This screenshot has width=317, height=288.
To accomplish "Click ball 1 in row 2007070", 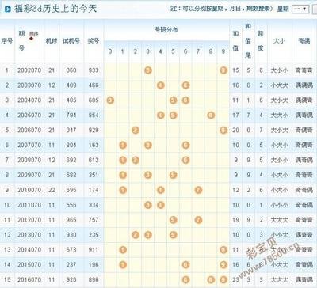I will pos(123,145).
